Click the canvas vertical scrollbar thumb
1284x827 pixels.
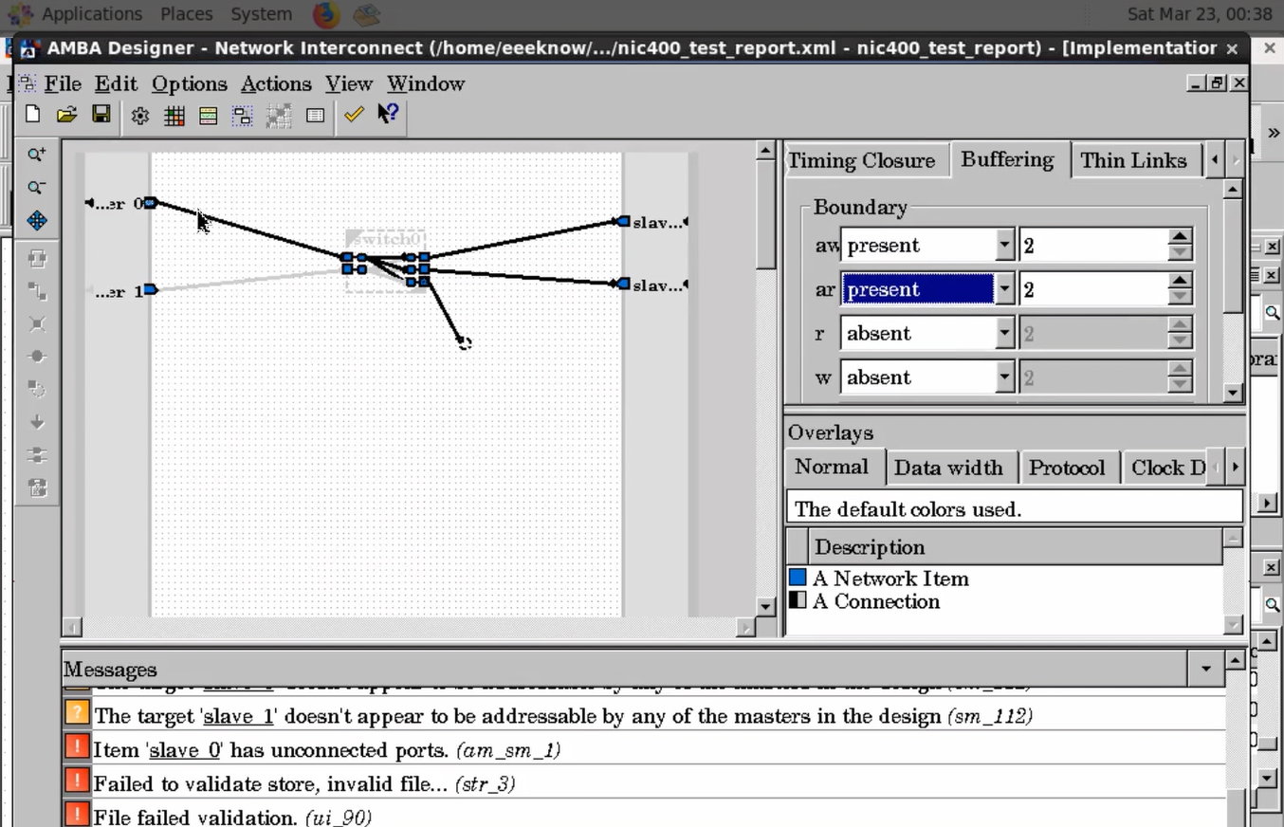click(x=766, y=214)
